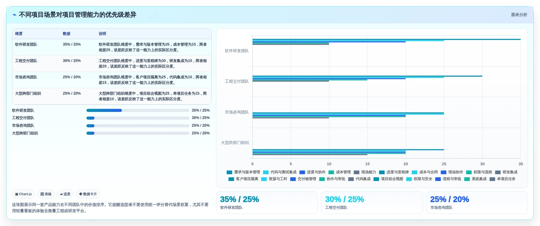Hide the 权限与安全 series via legend
The width and height of the screenshot is (540, 226).
419,179
